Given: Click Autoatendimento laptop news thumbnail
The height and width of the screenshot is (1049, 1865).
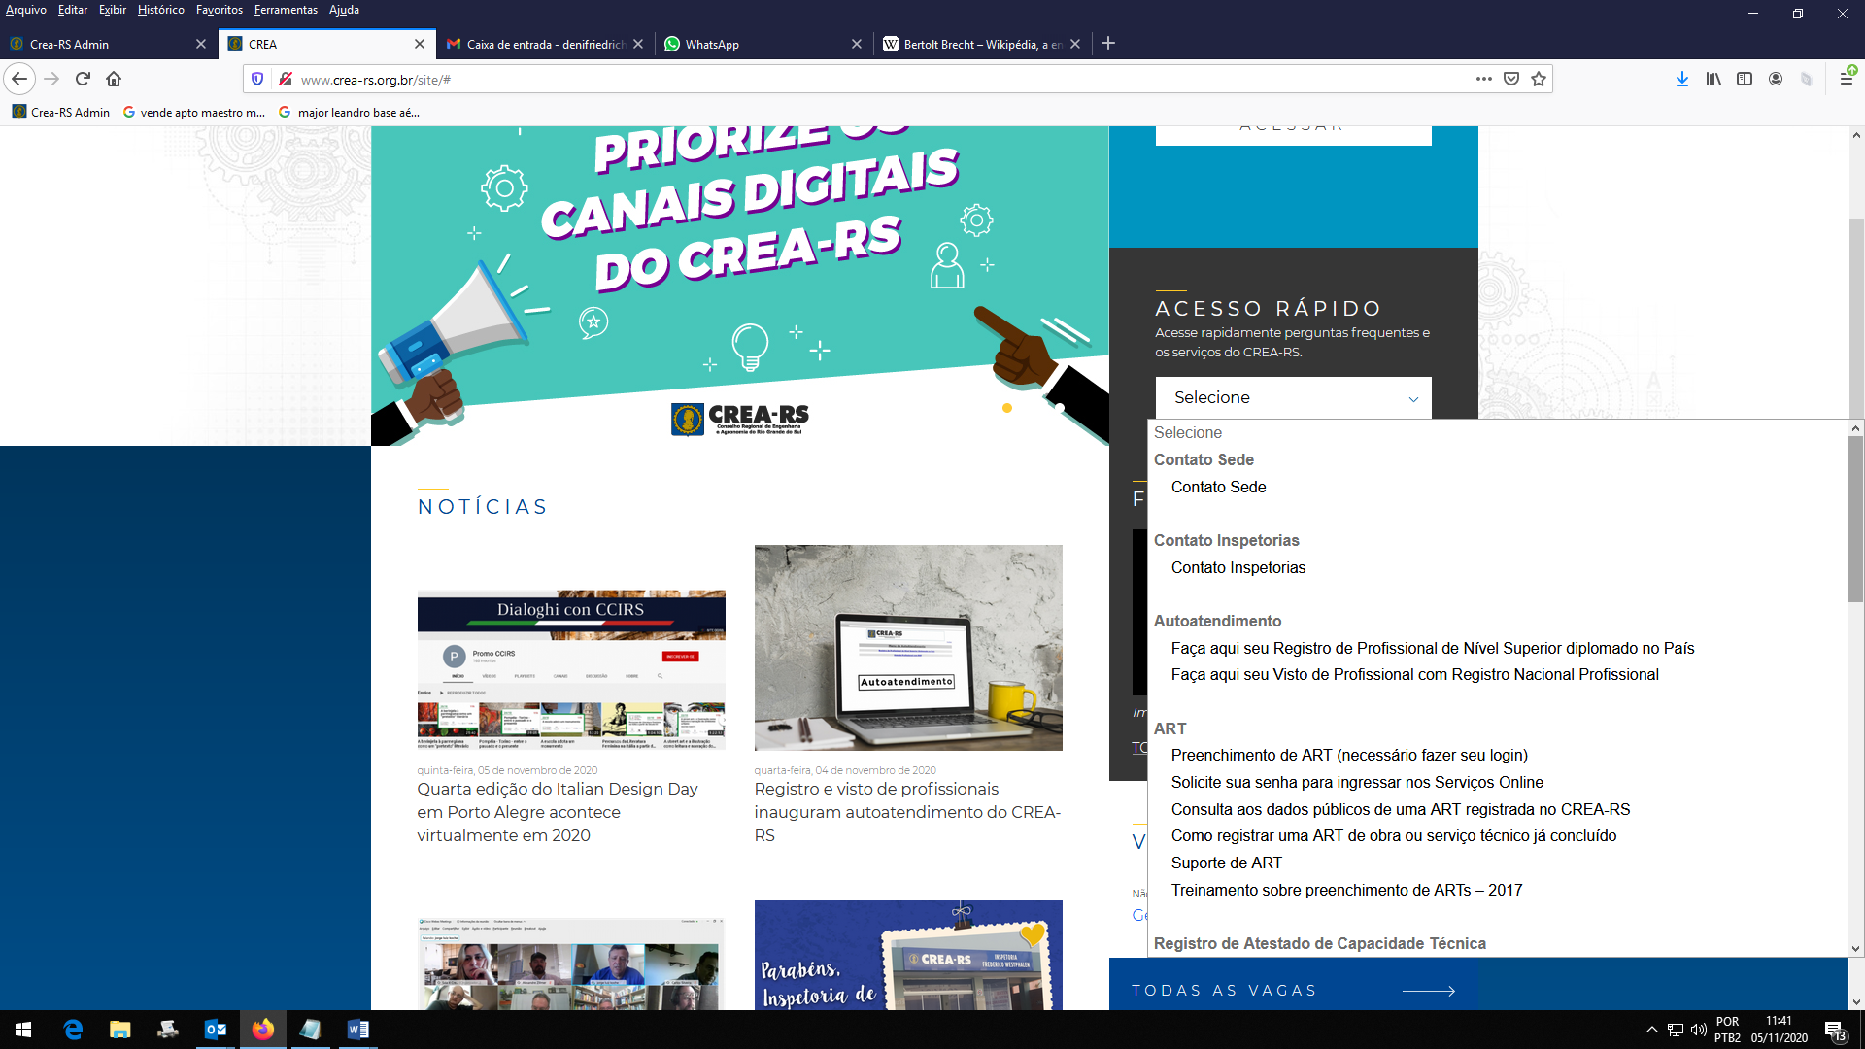Looking at the screenshot, I should (x=907, y=648).
